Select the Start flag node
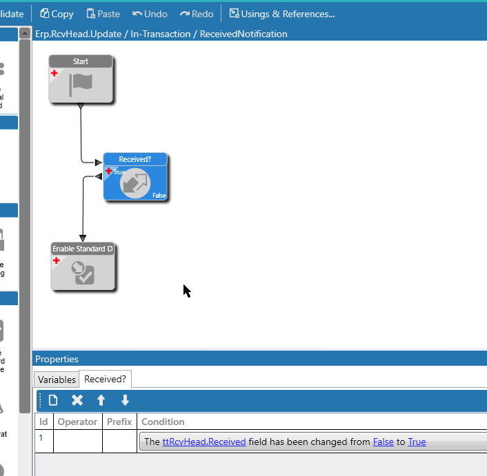 pos(81,79)
